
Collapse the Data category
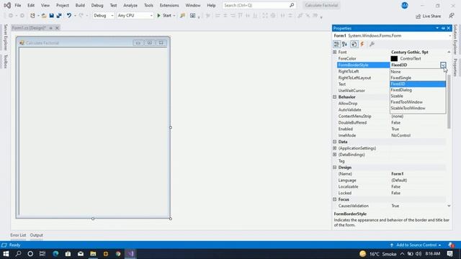[334, 142]
